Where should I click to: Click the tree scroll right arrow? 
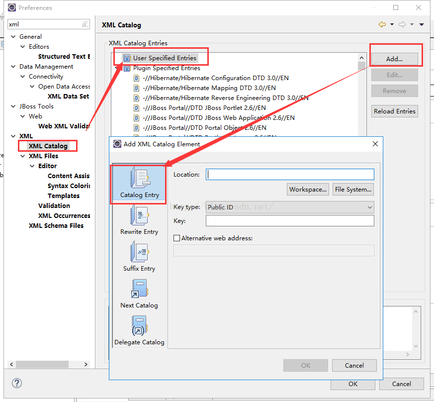pyautogui.click(x=86, y=364)
